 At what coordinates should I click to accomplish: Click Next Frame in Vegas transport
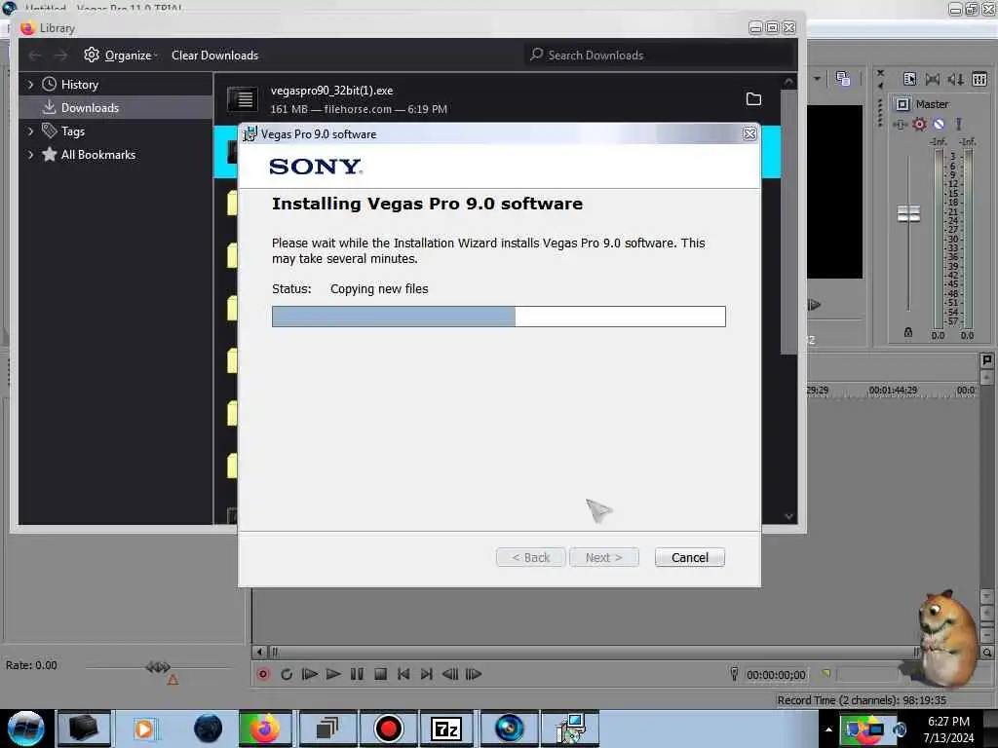tap(474, 674)
